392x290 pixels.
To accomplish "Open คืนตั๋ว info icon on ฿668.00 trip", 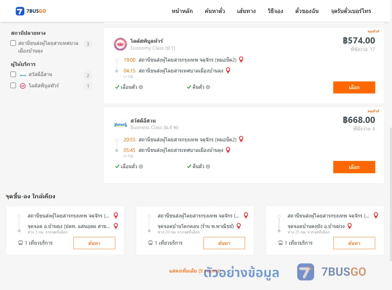I will point(208,167).
